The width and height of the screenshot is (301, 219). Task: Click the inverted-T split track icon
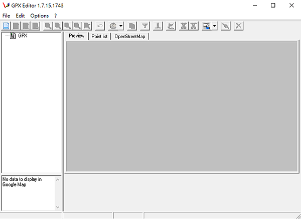click(x=158, y=26)
